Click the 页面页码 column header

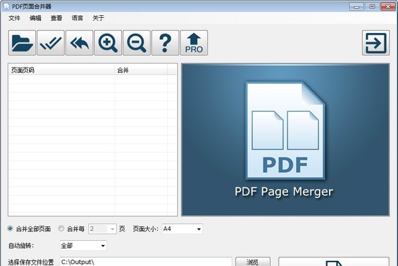(62, 70)
